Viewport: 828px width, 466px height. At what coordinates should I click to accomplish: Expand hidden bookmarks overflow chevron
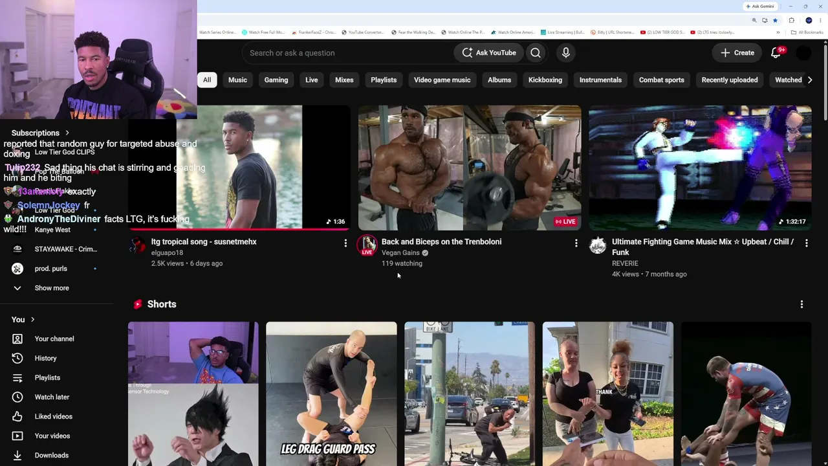pyautogui.click(x=779, y=32)
